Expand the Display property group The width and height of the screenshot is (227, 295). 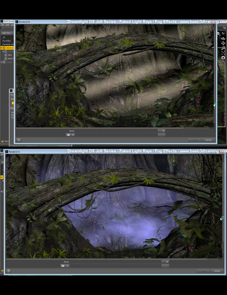[x=2, y=62]
